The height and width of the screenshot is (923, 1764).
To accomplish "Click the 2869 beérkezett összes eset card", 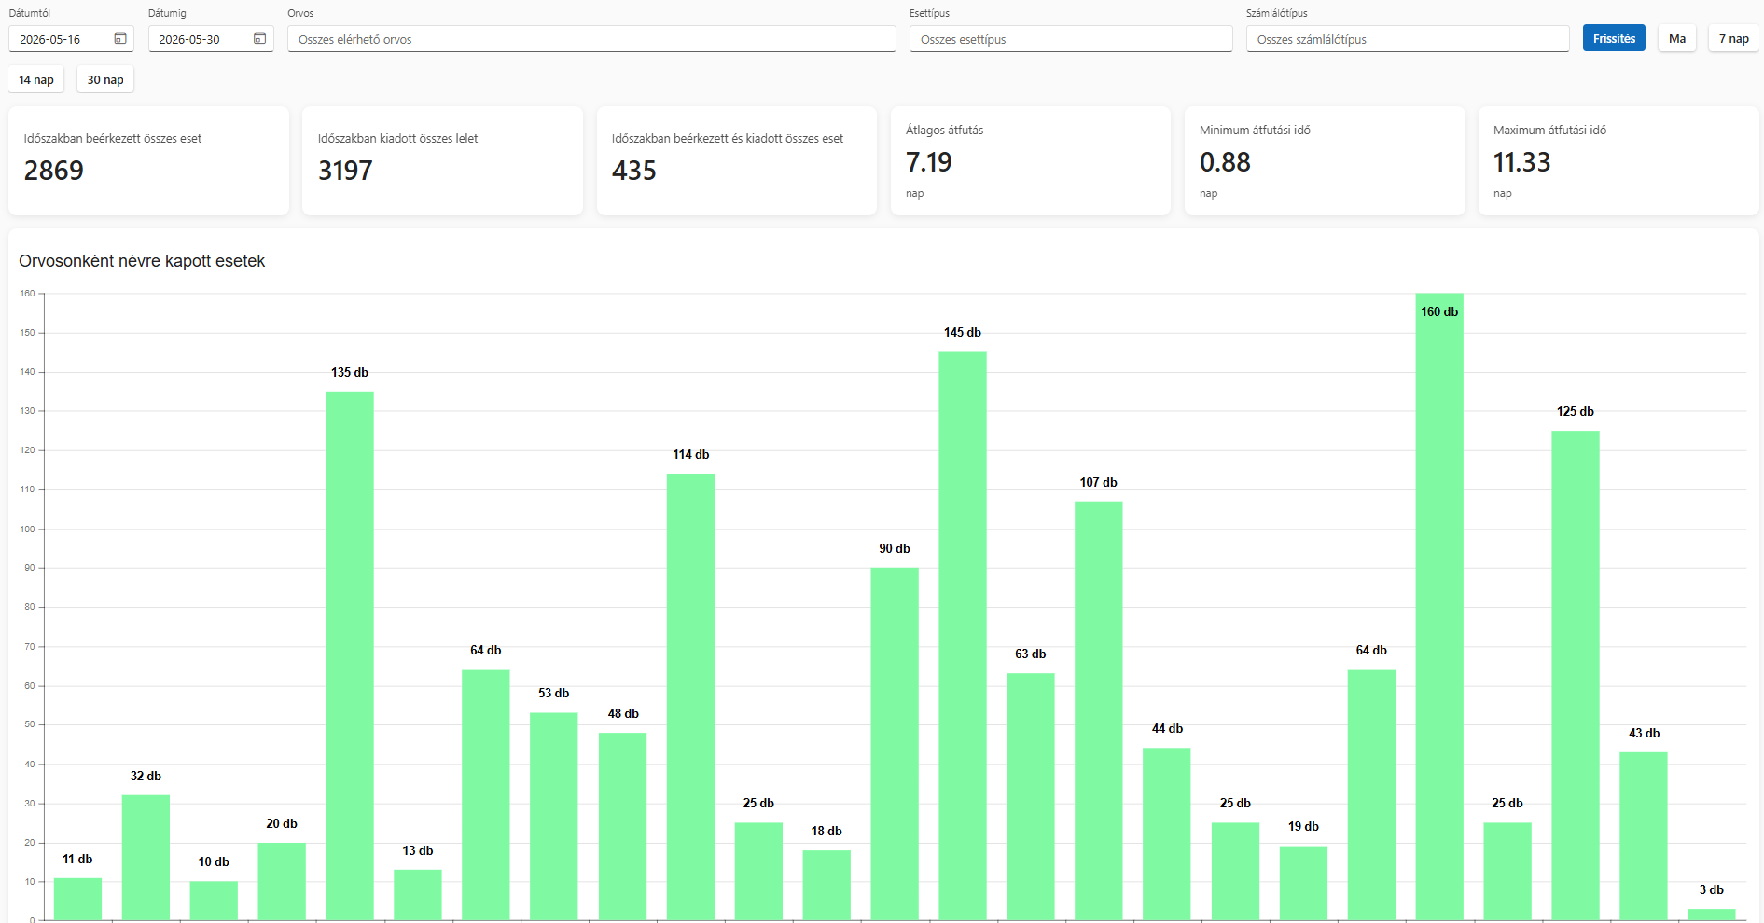I will pyautogui.click(x=148, y=160).
